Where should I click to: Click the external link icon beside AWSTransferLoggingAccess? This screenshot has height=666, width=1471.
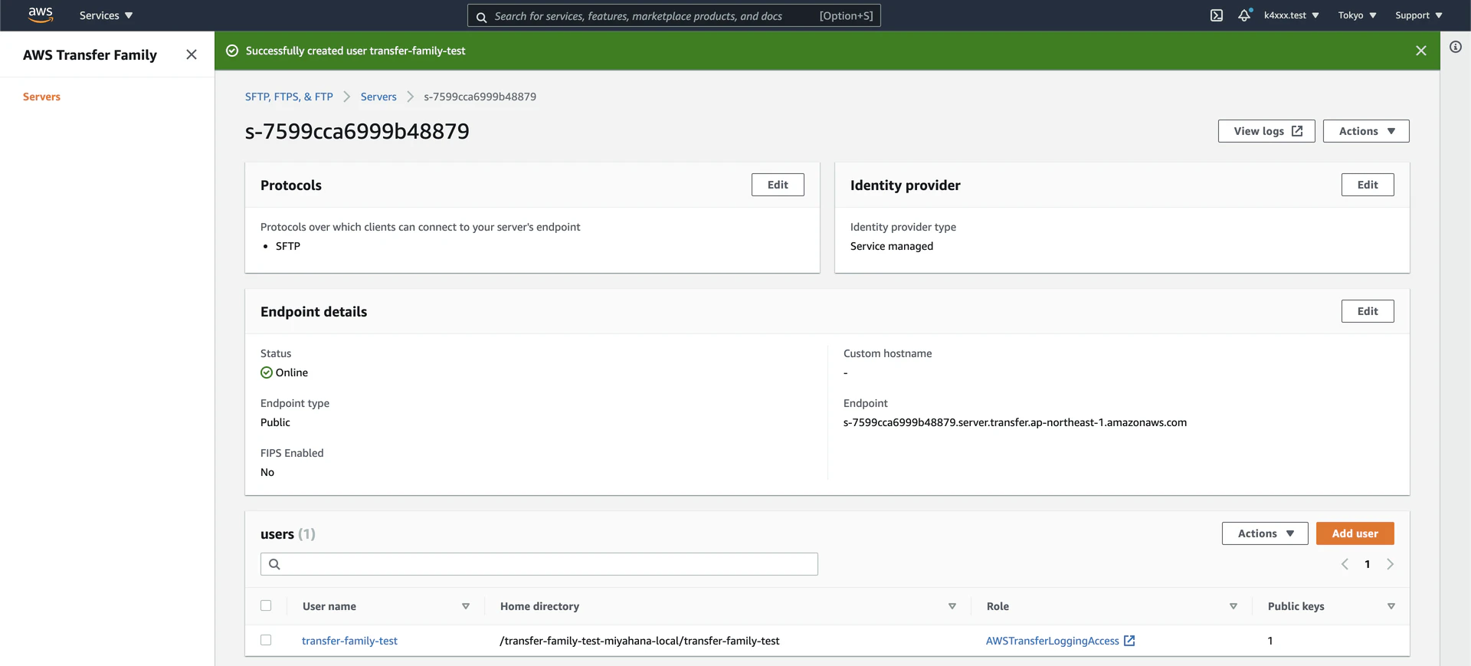click(1129, 641)
